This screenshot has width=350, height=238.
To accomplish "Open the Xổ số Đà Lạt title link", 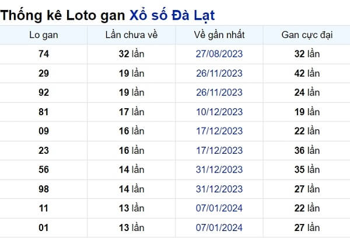I will (x=172, y=15).
